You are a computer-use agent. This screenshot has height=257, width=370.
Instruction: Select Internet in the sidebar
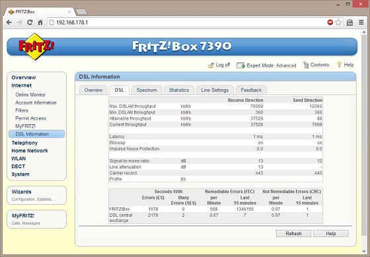click(21, 85)
